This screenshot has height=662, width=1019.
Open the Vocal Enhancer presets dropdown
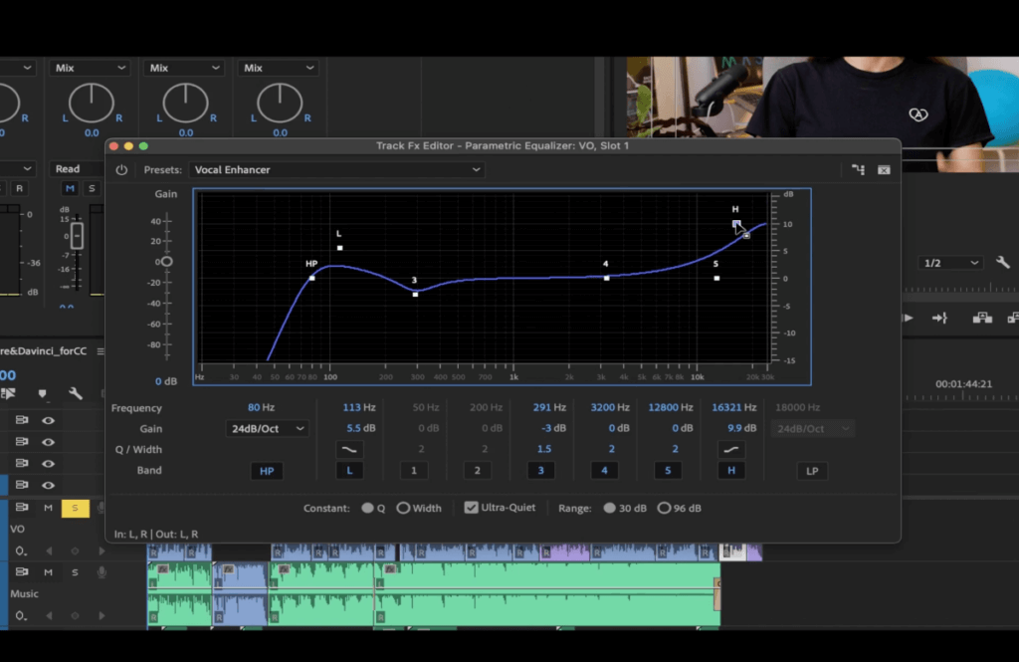pyautogui.click(x=338, y=169)
